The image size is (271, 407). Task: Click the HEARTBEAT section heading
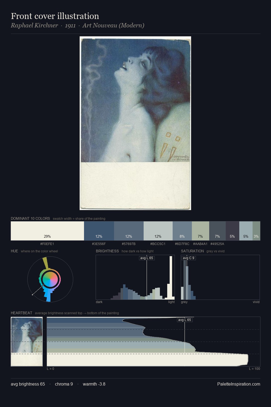(21, 313)
